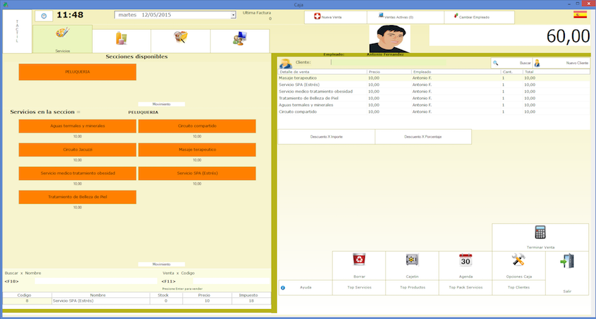The image size is (596, 319).
Task: Select the products tab with bottles icon
Action: 121,39
